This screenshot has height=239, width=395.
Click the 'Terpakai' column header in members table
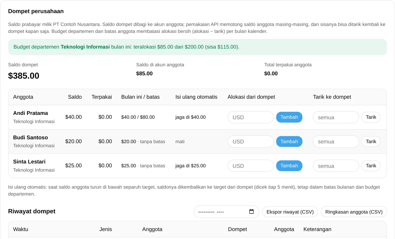point(102,97)
